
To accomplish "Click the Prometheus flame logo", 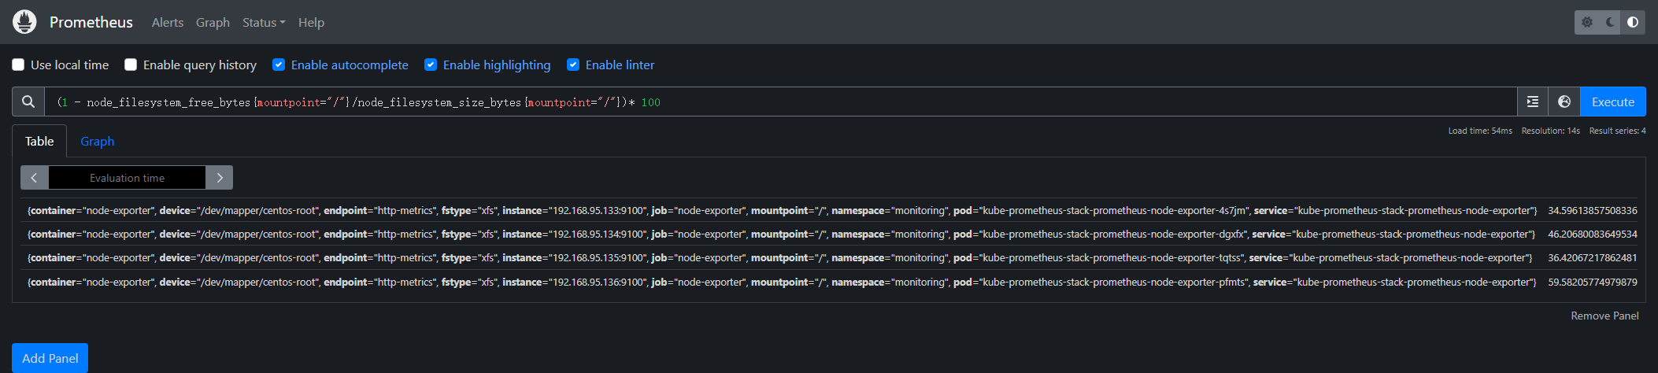I will [24, 22].
